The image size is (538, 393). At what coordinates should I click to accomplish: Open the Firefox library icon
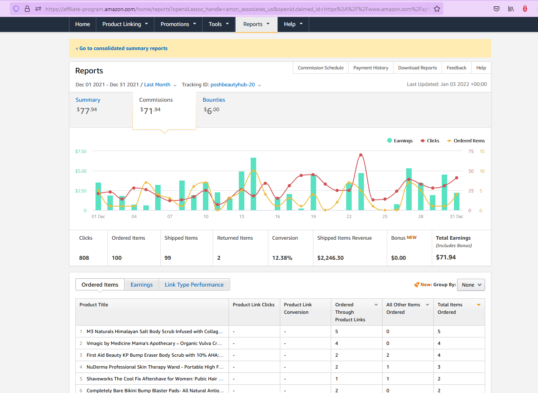[x=511, y=9]
